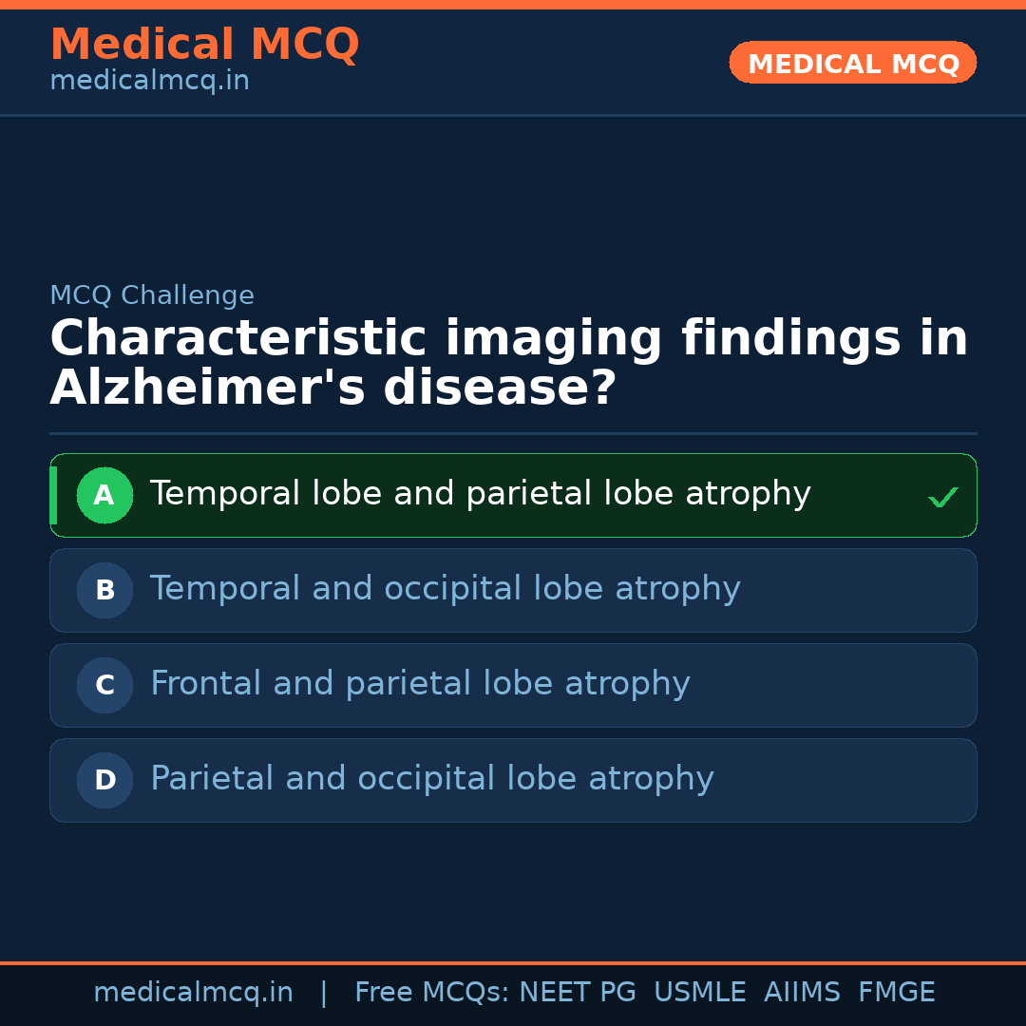This screenshot has width=1026, height=1026.
Task: Choose answer 'Frontal and parietal lobe atrophy'
Action: click(x=420, y=684)
